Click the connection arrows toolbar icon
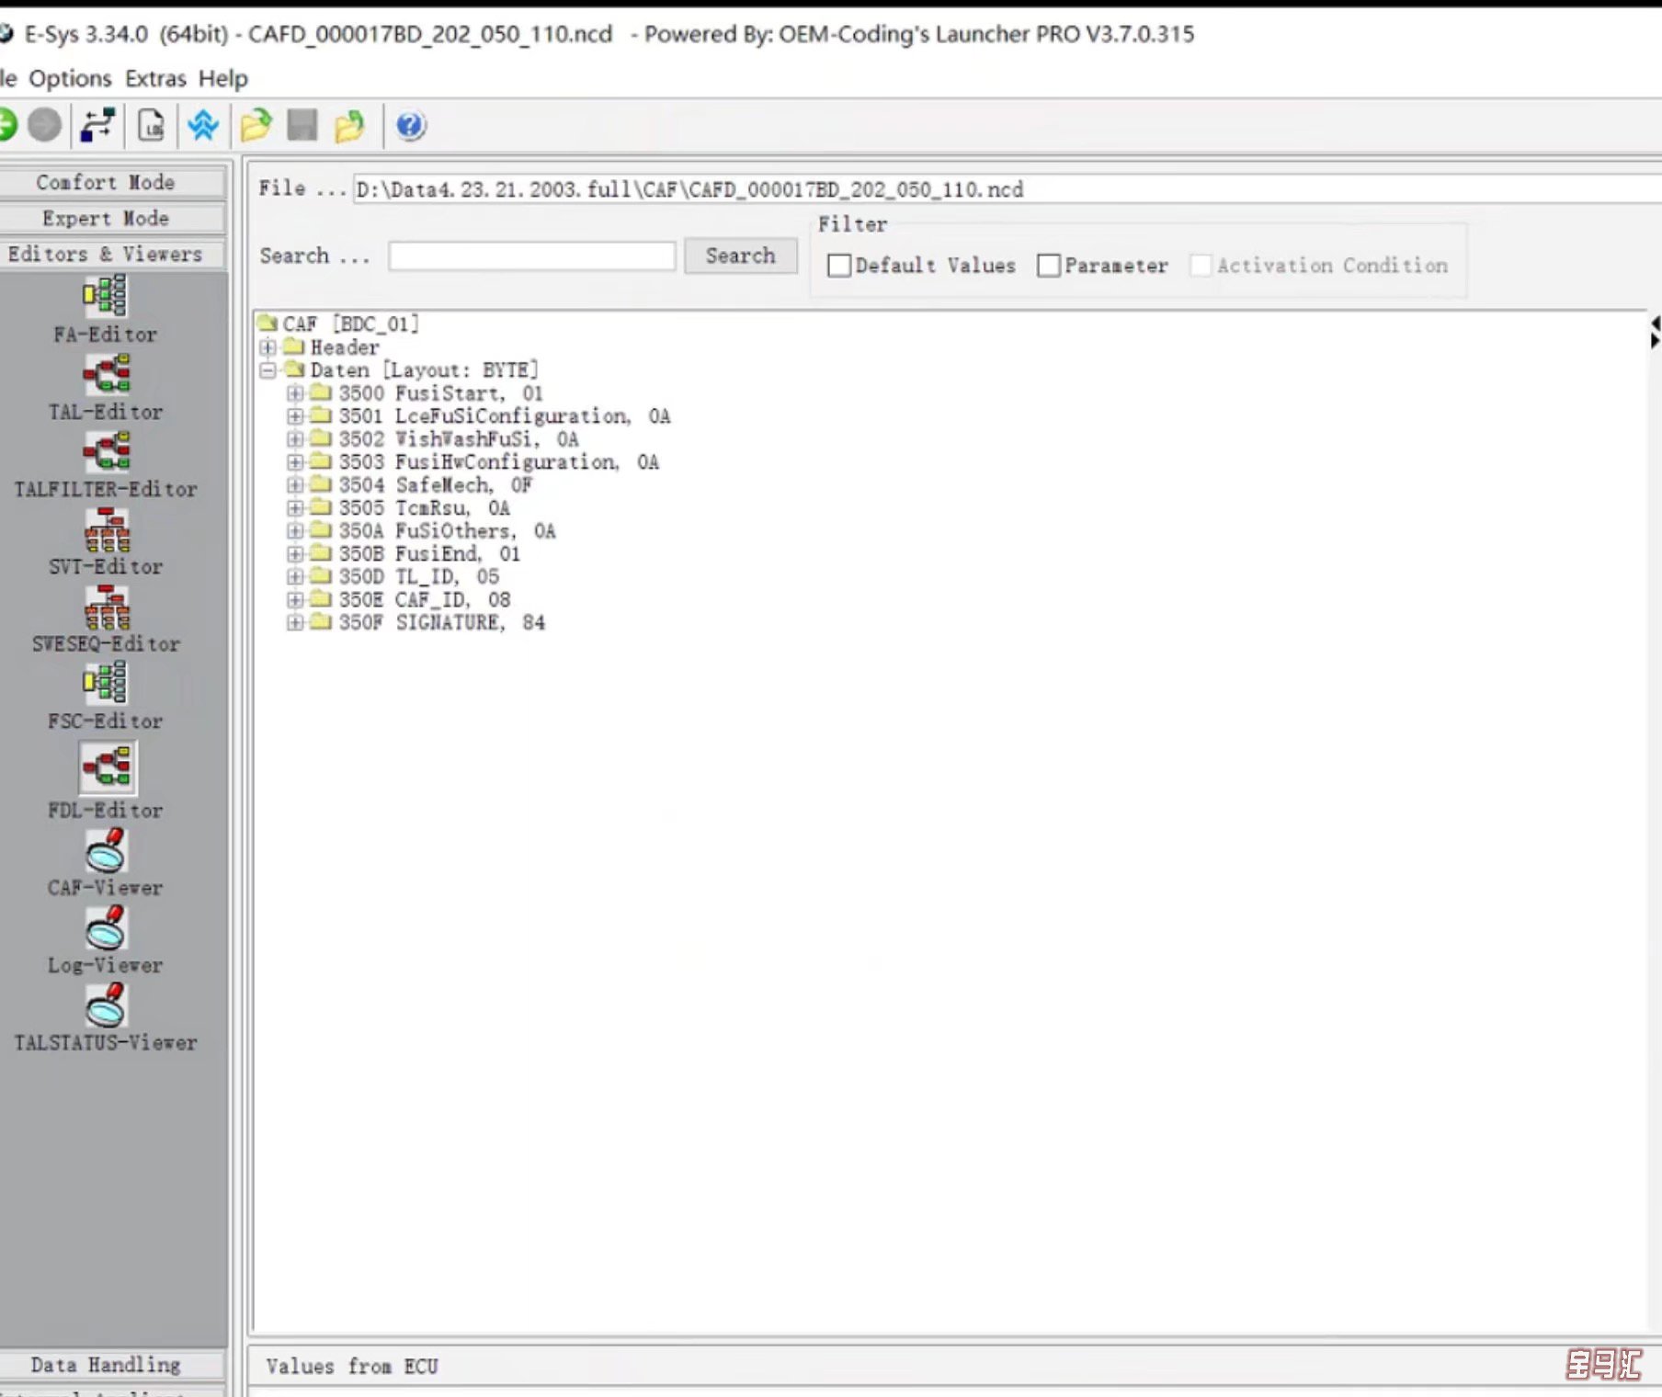 (x=97, y=125)
